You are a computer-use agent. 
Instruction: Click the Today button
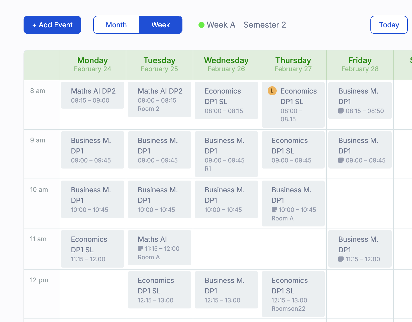point(389,25)
